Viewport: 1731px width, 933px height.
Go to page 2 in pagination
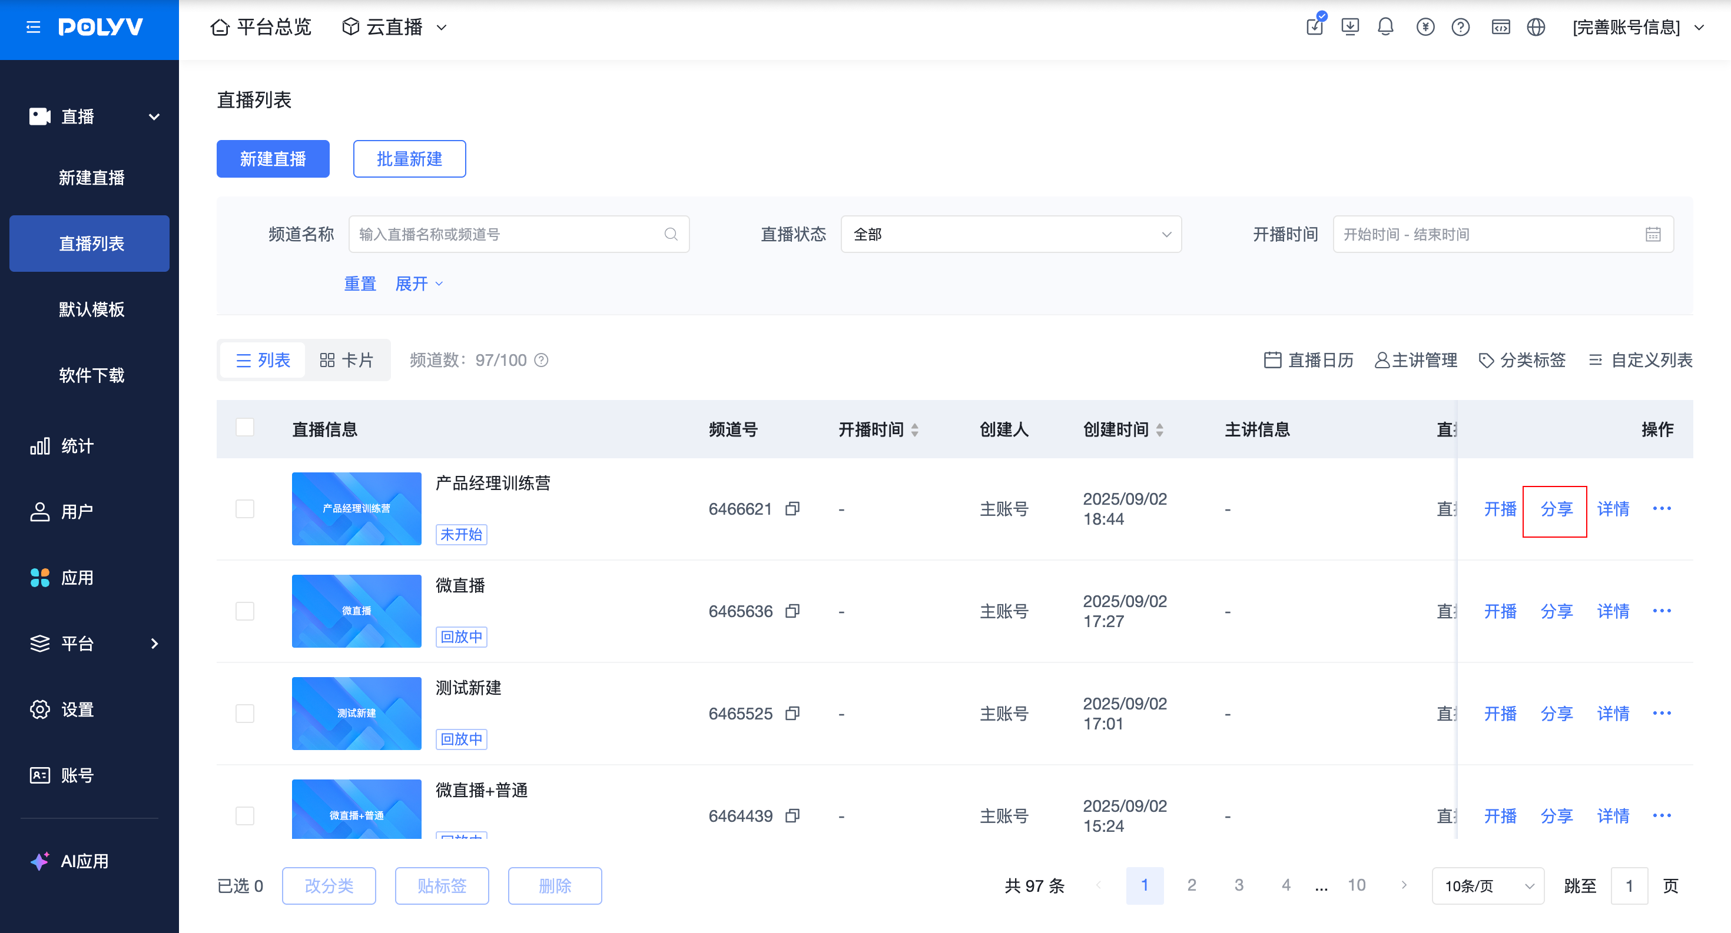[x=1192, y=885]
